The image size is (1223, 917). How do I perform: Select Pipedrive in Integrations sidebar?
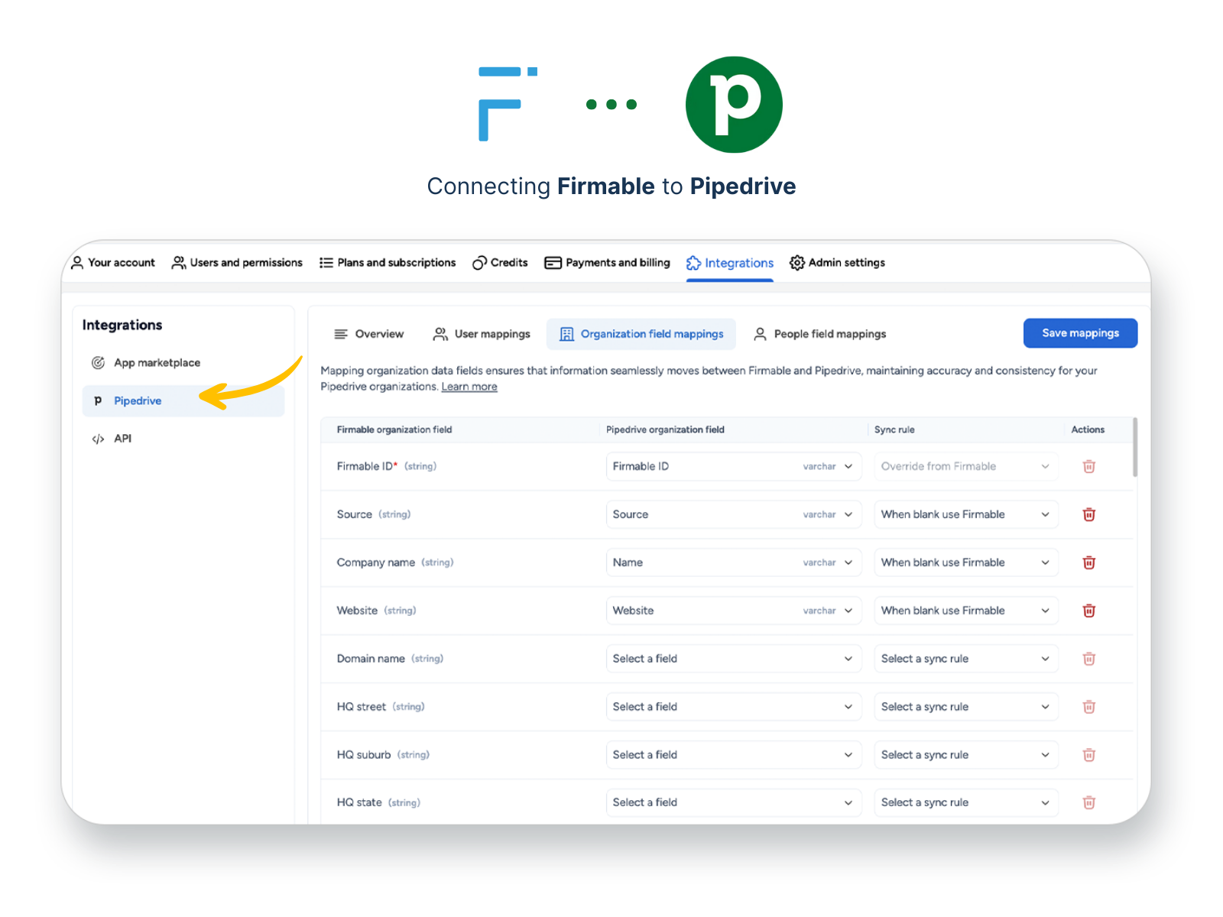pyautogui.click(x=183, y=400)
